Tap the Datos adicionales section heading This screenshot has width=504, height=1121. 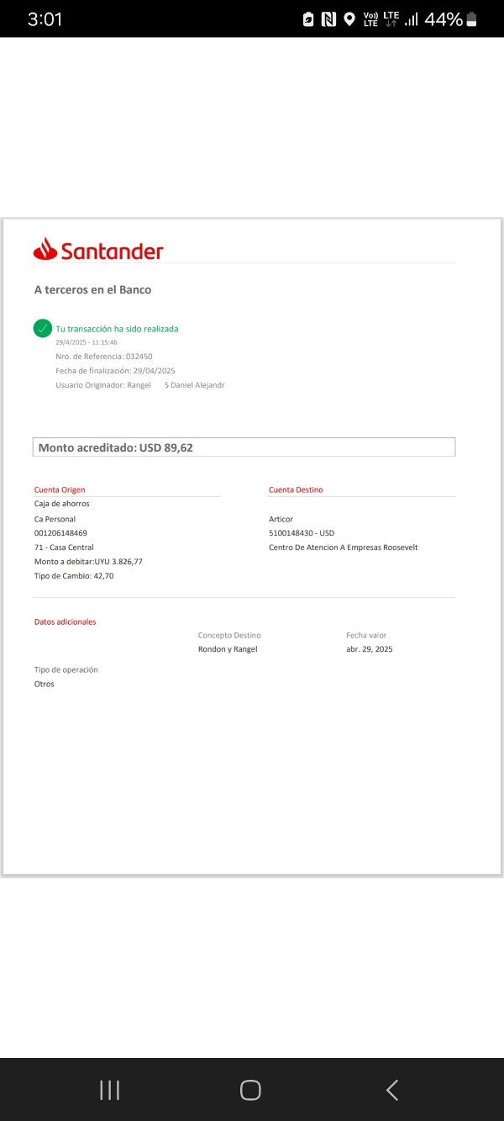pos(65,622)
